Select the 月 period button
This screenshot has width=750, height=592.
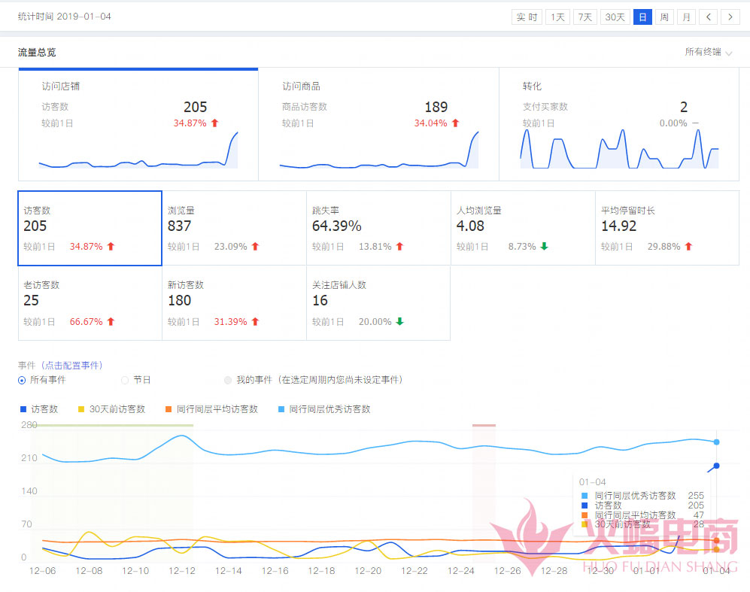click(685, 17)
